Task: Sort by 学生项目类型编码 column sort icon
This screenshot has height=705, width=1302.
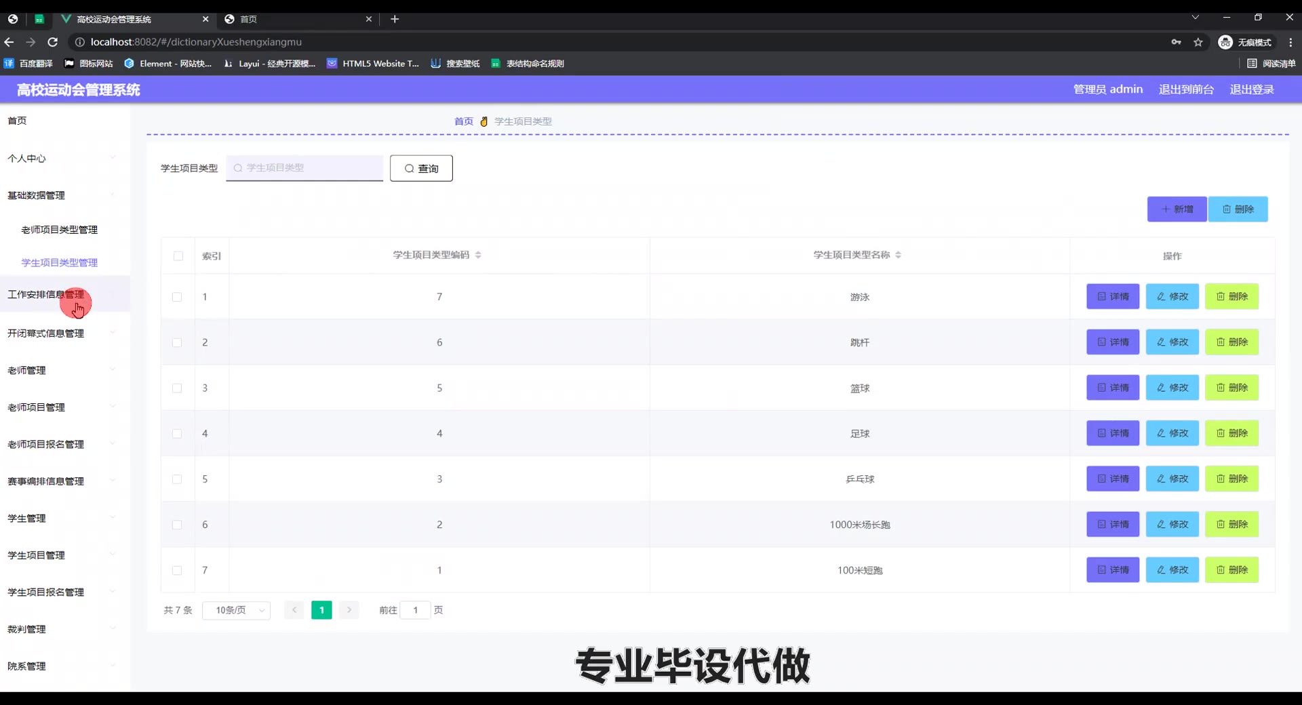Action: point(478,255)
